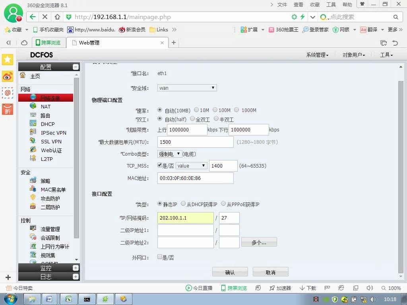Select the 全双工 duplex radio button

click(x=192, y=119)
